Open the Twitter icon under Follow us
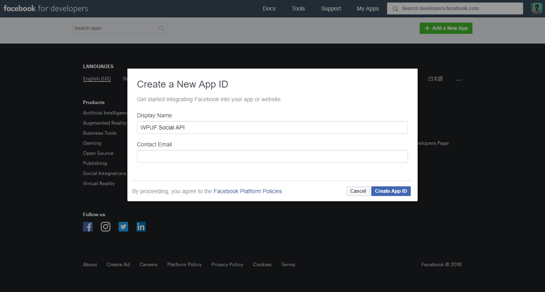This screenshot has width=545, height=292. pos(123,227)
